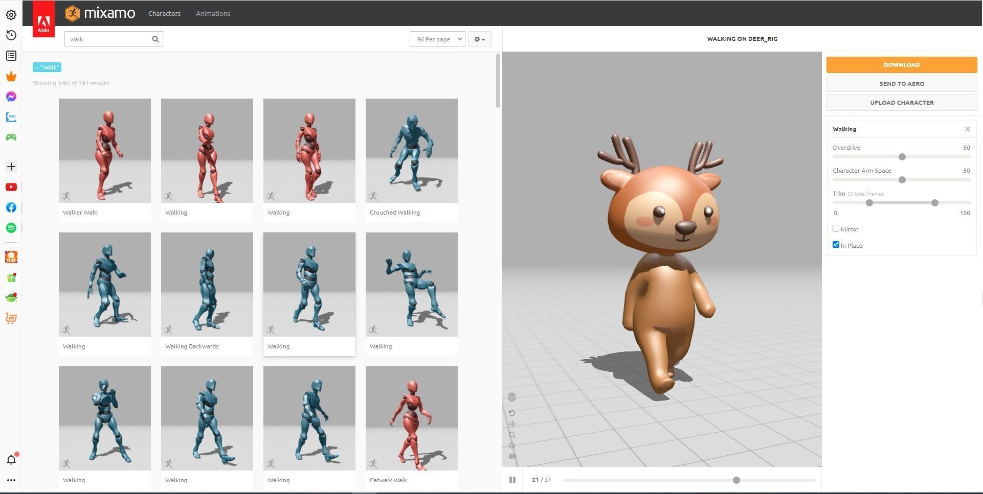
Task: Select the Catwalk Walk animation thumbnail
Action: 412,418
